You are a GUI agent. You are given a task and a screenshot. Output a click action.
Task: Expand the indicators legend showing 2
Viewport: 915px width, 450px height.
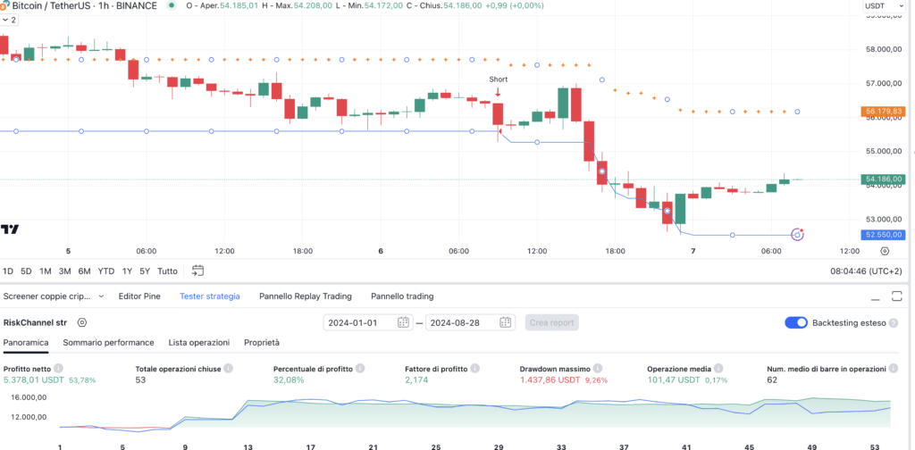pos(9,20)
